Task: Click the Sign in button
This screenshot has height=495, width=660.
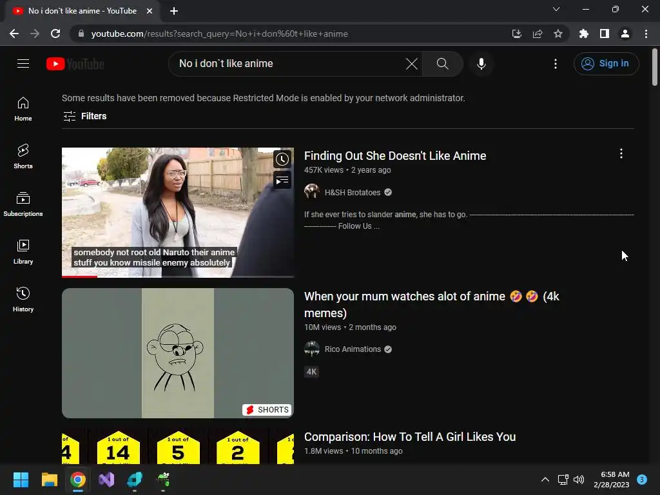Action: (606, 64)
